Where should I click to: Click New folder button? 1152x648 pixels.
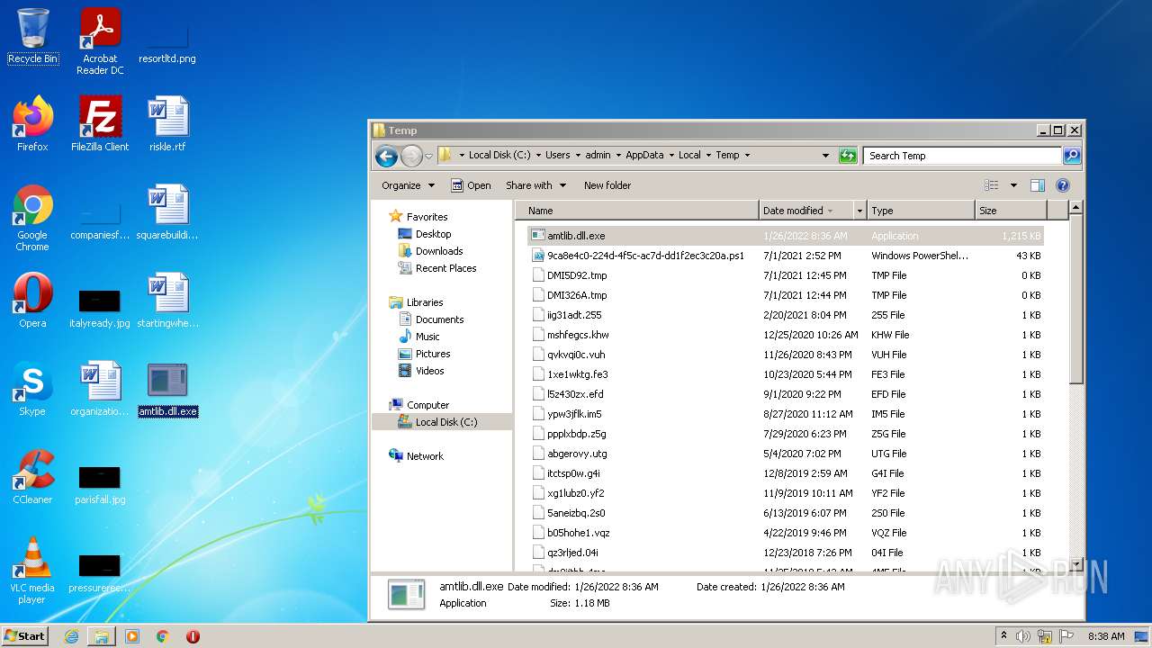(607, 185)
